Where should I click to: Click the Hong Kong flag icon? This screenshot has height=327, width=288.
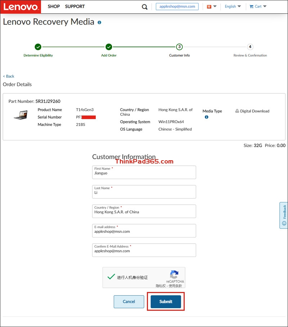pos(209,6)
